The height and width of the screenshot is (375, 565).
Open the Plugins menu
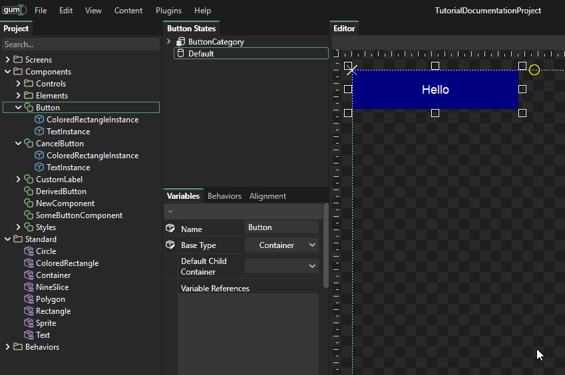[x=168, y=11]
